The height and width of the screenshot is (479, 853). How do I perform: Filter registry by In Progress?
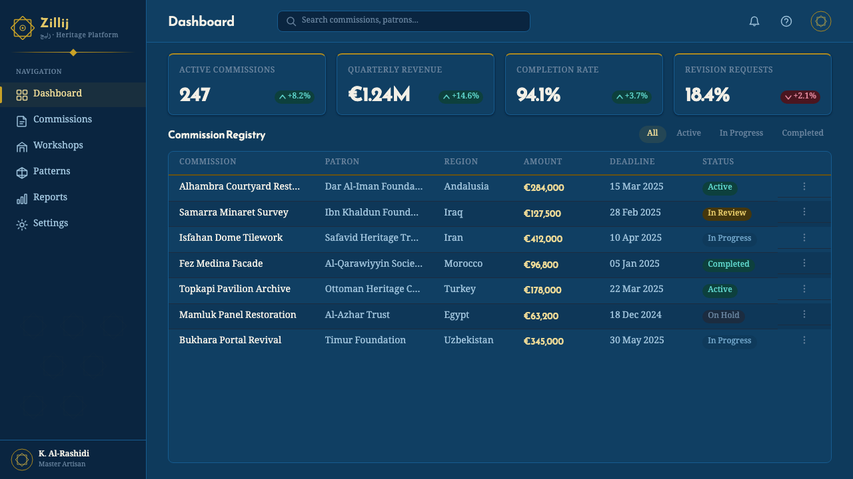coord(741,134)
